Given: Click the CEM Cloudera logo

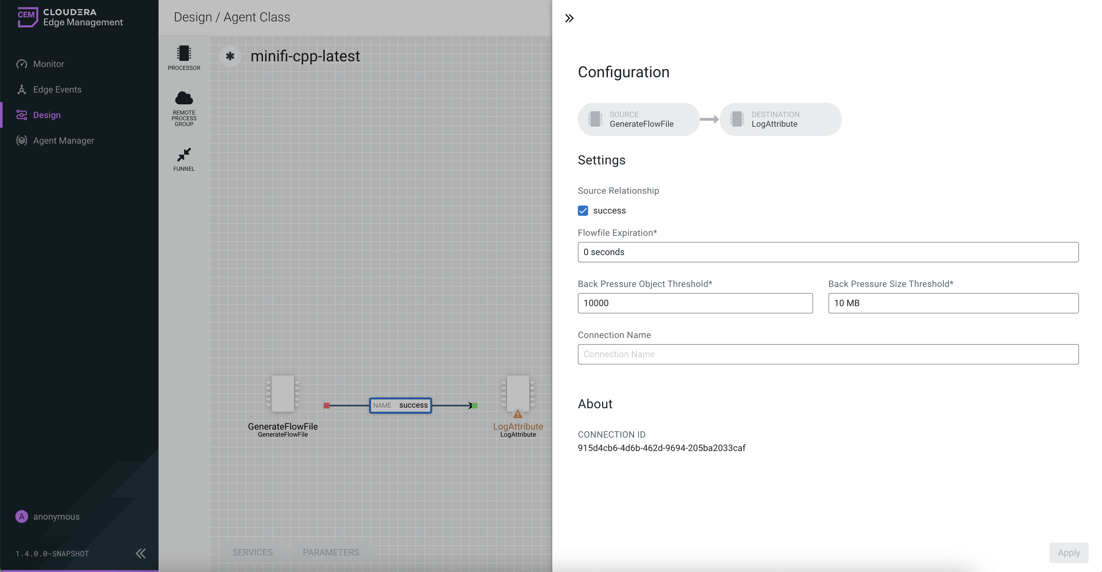Looking at the screenshot, I should coord(28,17).
